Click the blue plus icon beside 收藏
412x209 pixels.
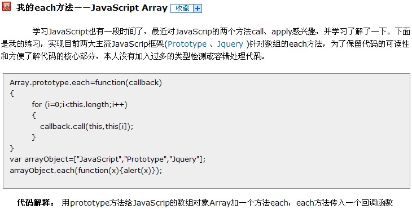[x=198, y=8]
